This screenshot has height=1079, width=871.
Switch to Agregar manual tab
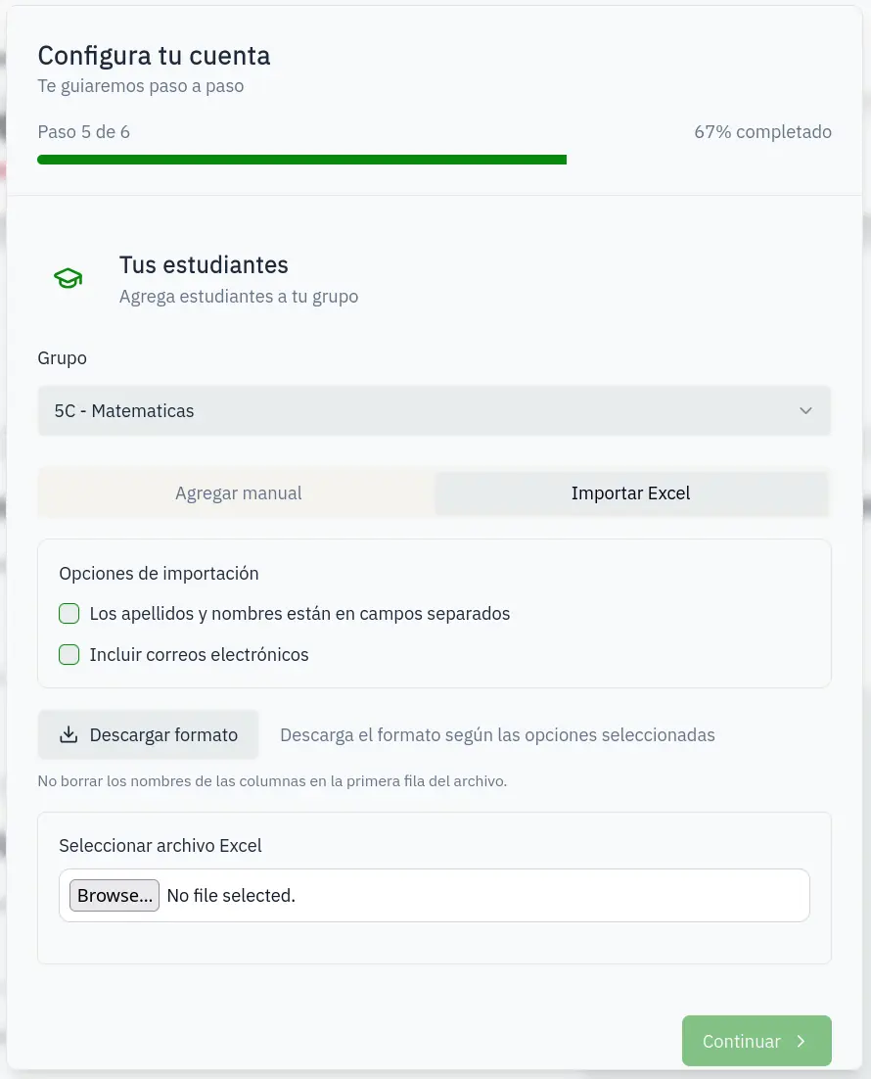[x=238, y=493]
